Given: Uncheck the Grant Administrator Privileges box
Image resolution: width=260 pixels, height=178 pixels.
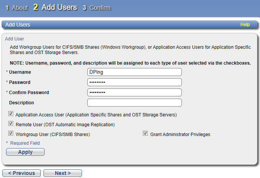Looking at the screenshot, I should [145, 134].
